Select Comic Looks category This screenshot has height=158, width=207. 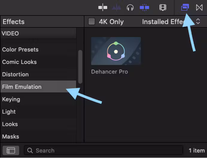38,62
